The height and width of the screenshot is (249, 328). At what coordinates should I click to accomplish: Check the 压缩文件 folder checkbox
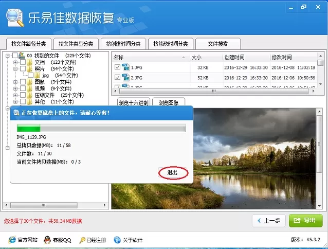point(23,95)
